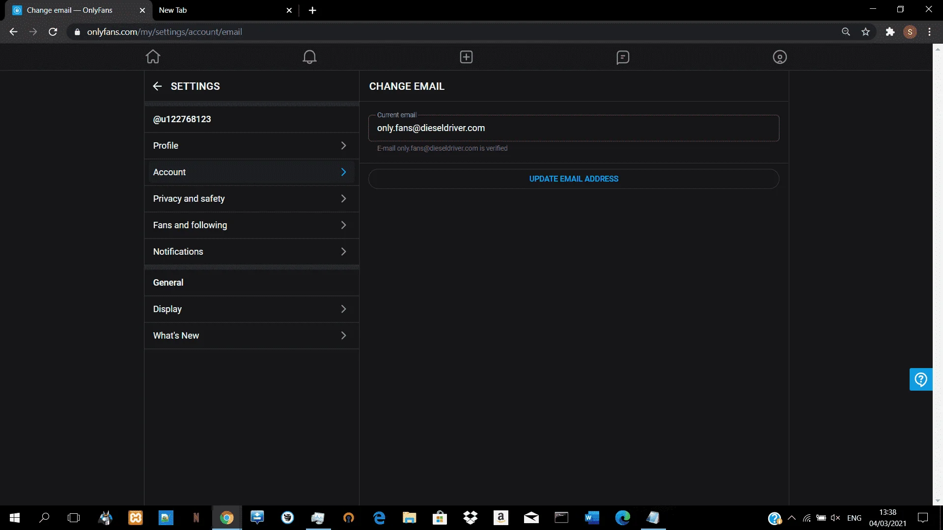Show hidden system tray icons
Viewport: 943px width, 530px height.
click(792, 518)
